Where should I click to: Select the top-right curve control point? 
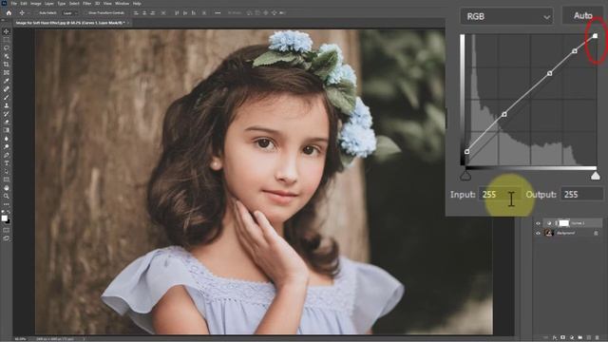[x=596, y=36]
